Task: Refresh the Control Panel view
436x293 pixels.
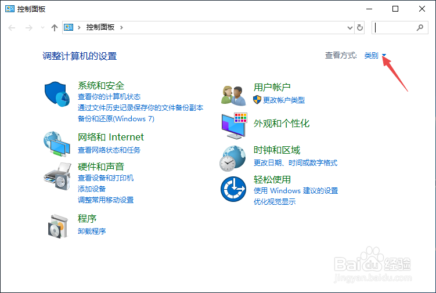Action: (360, 27)
